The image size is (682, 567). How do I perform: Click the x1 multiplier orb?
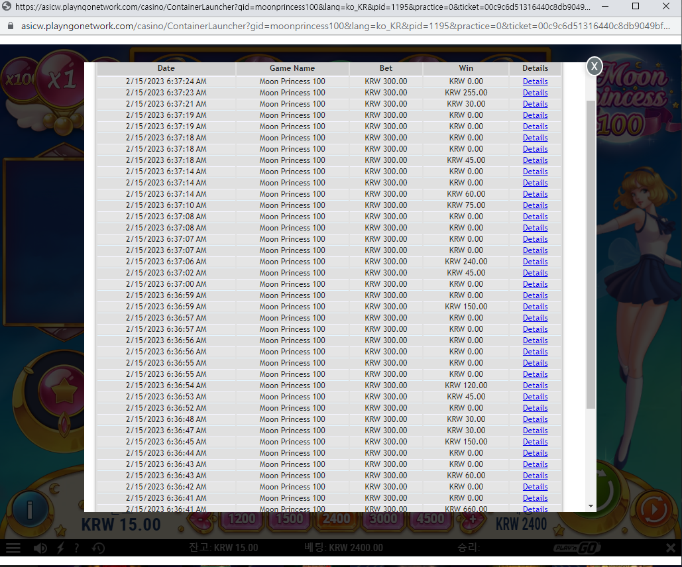click(61, 79)
